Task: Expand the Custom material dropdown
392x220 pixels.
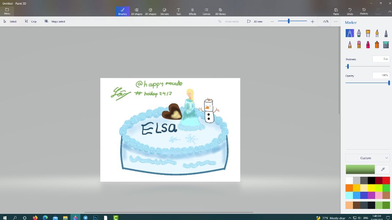Action: pos(367,158)
